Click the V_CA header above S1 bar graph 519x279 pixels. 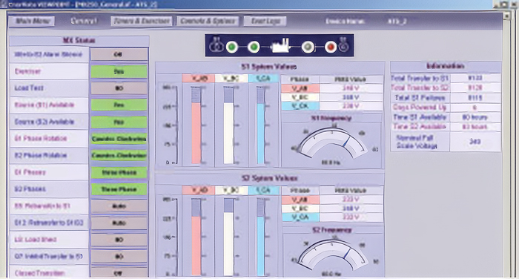click(263, 79)
